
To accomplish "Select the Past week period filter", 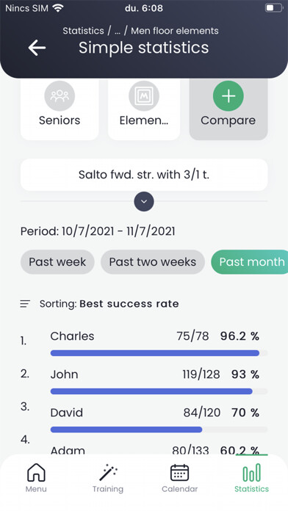I will coord(57,262).
